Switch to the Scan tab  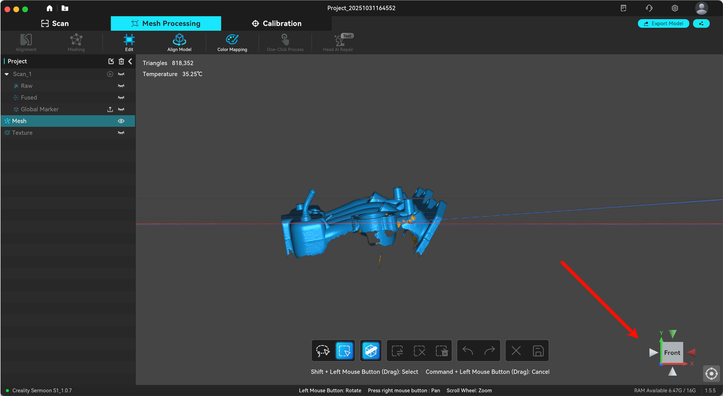pyautogui.click(x=55, y=23)
